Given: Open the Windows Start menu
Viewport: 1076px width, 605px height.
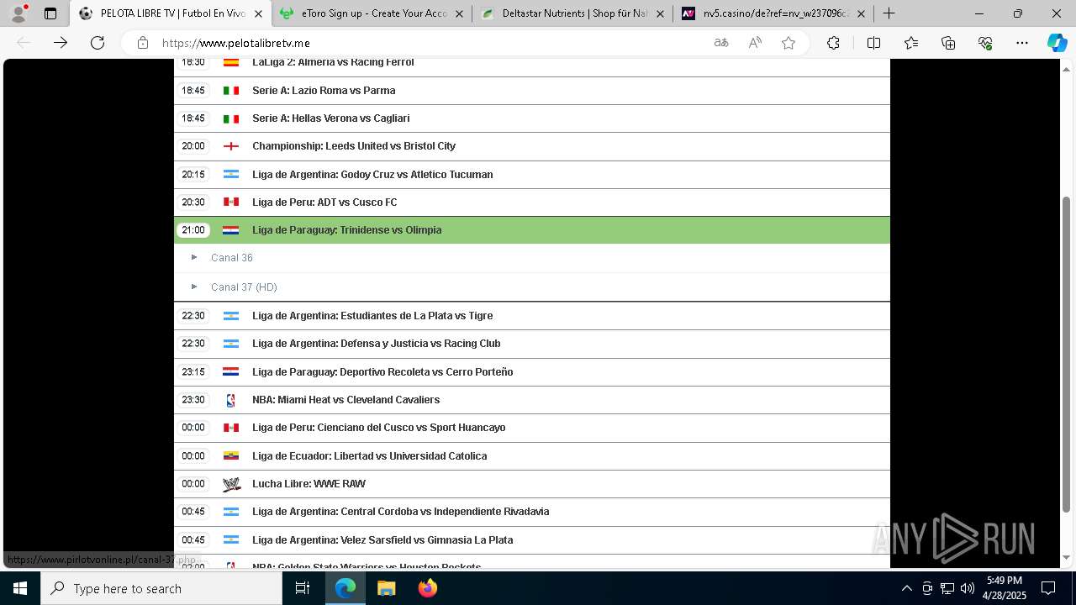Looking at the screenshot, I should (20, 588).
